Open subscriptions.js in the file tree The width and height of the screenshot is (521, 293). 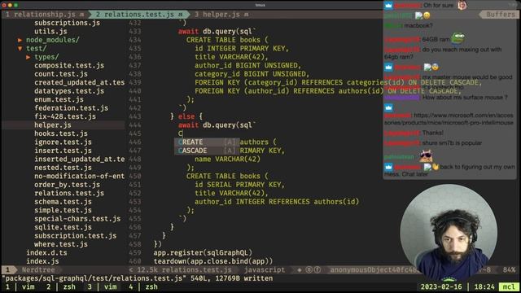click(67, 23)
